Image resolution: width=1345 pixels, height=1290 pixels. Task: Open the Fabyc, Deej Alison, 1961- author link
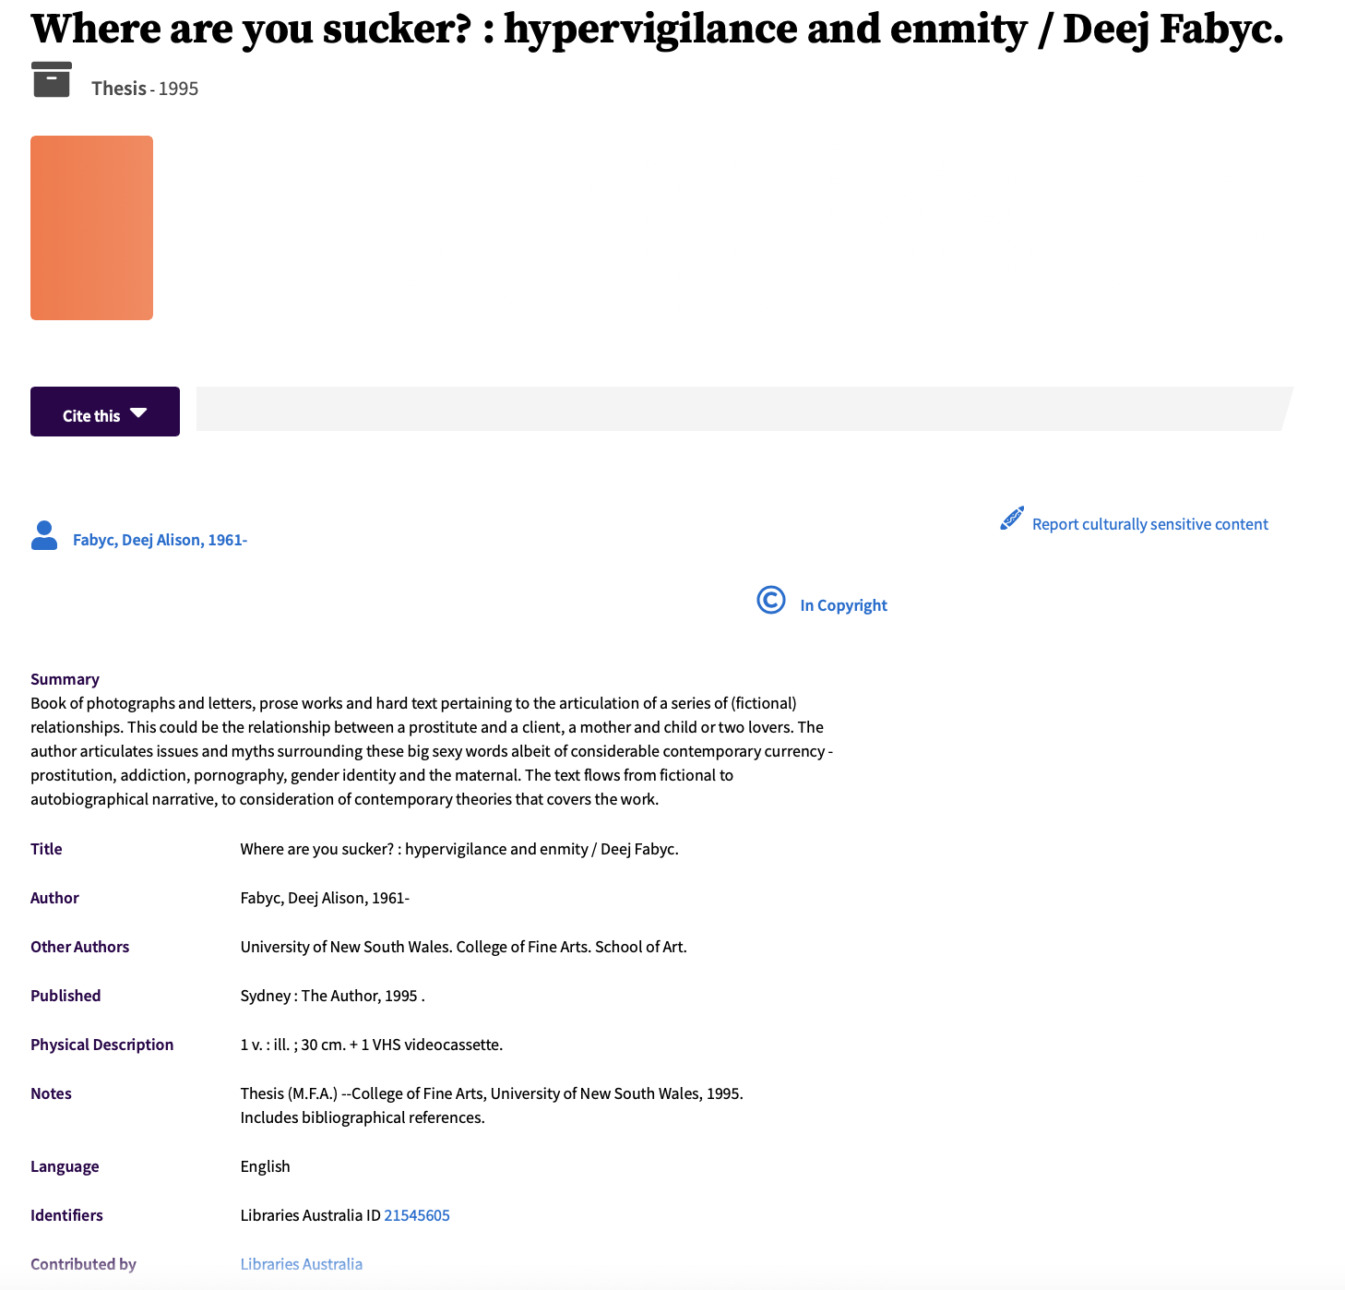point(161,540)
